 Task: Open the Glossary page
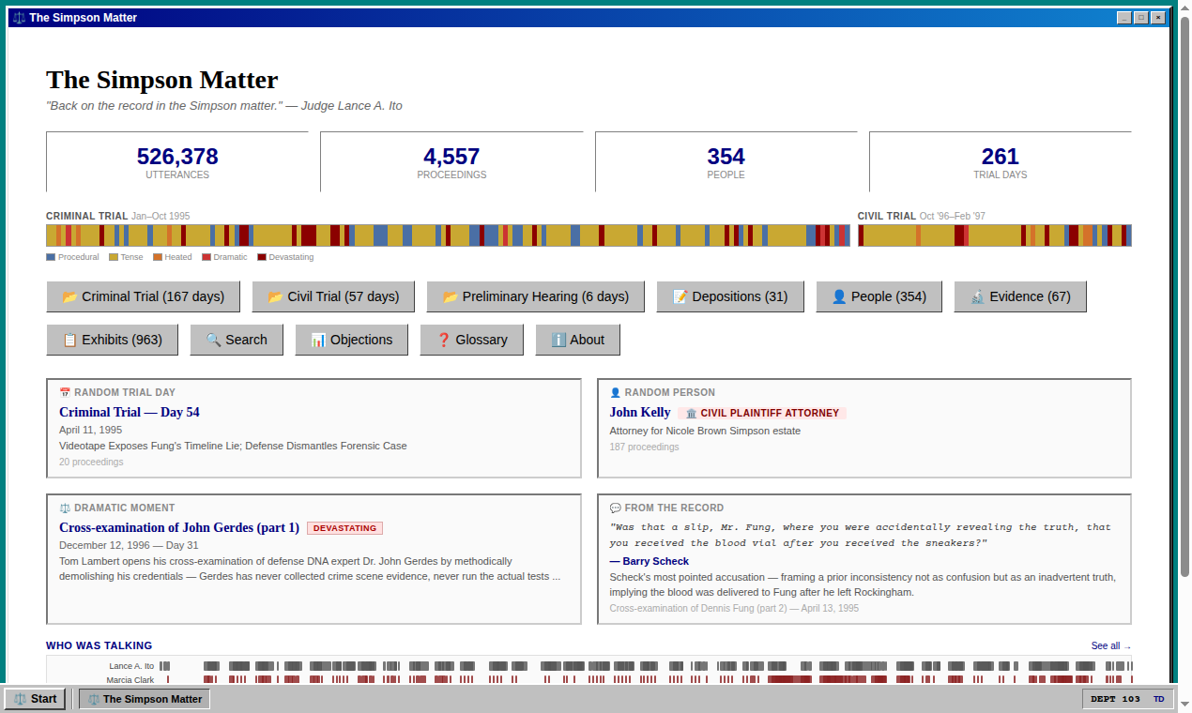472,340
